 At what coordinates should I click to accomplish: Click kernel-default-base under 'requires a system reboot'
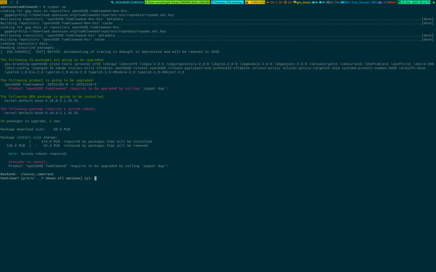[41, 113]
